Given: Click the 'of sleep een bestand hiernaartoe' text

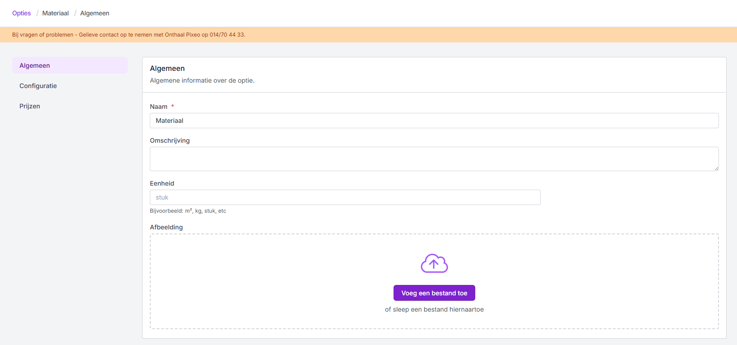Looking at the screenshot, I should coord(434,309).
